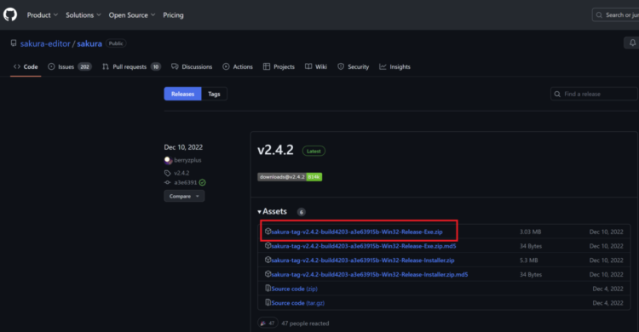The image size is (639, 332).
Task: Click the GitHub logo icon
Action: (x=10, y=14)
